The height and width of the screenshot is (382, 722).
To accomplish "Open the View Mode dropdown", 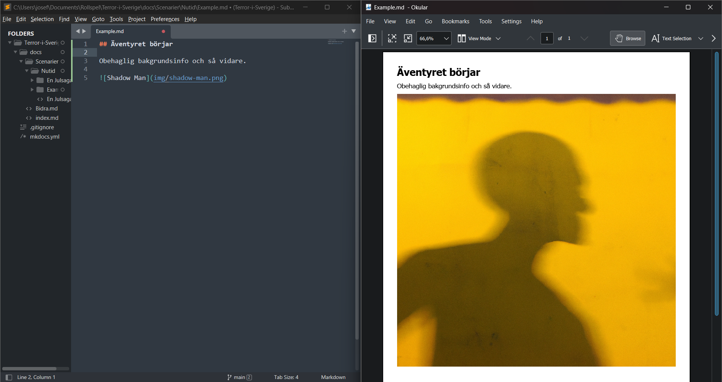I will click(x=479, y=38).
